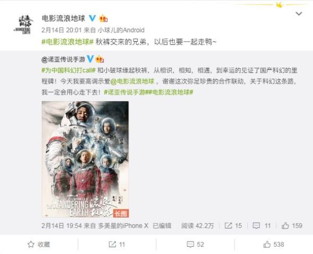Click the verified badge beside 诺亚传说手游
The image size is (313, 254).
pos(90,59)
